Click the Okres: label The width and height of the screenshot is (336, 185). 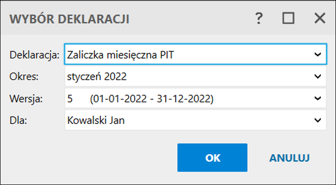tap(24, 76)
